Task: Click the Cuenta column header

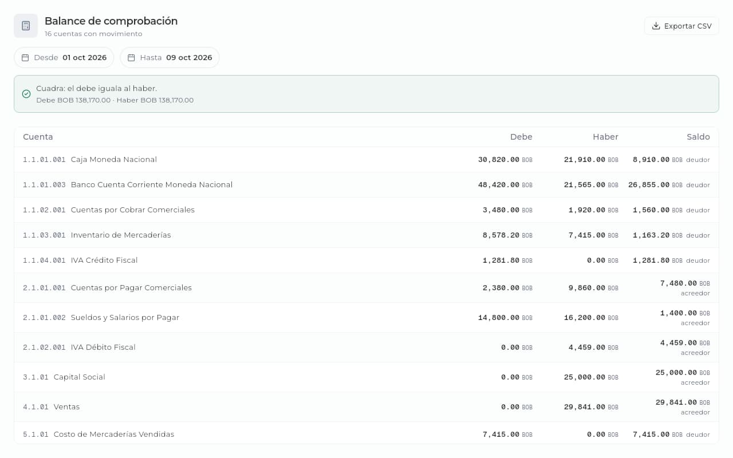Action: [38, 137]
